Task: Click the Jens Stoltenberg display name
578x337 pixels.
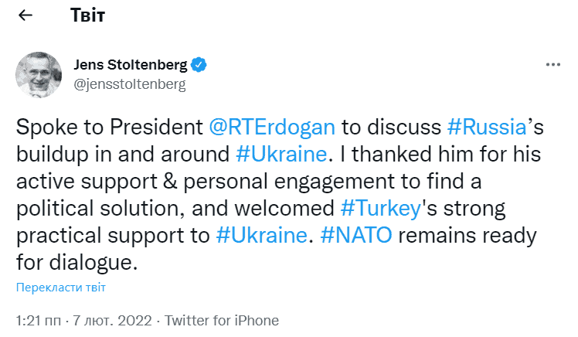Action: [130, 65]
